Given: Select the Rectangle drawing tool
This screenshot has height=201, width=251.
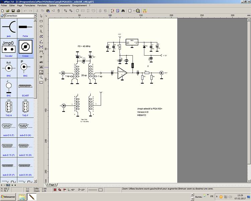Looking at the screenshot, I should point(41,21).
